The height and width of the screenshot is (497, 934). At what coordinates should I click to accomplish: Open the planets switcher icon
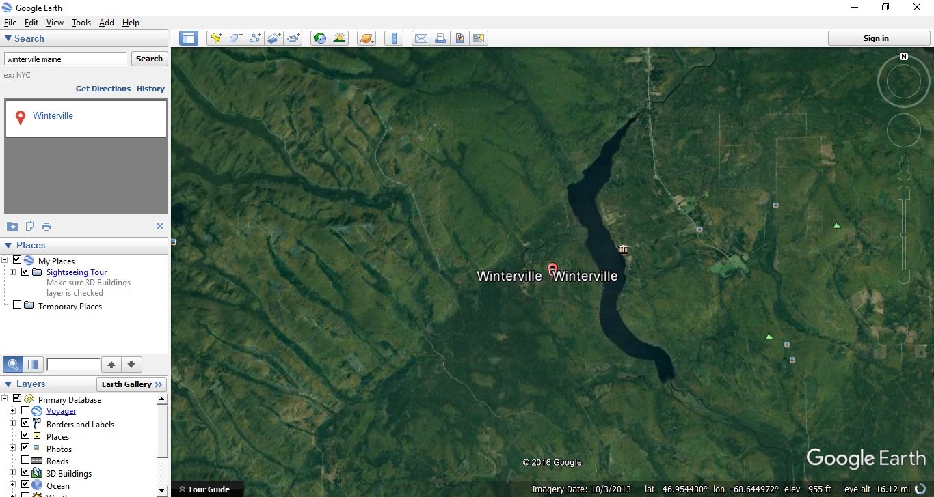(366, 38)
